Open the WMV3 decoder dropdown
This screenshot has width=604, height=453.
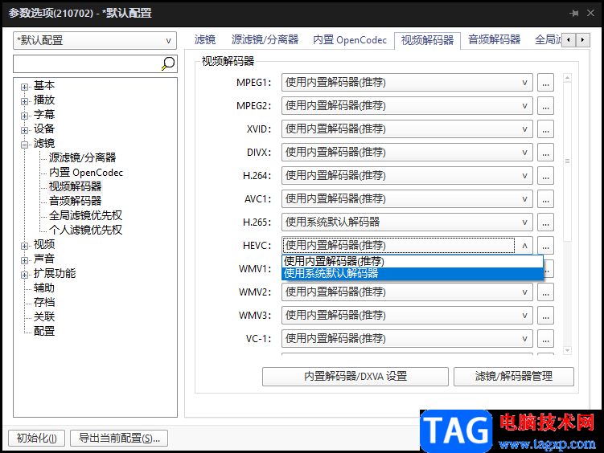coord(407,316)
